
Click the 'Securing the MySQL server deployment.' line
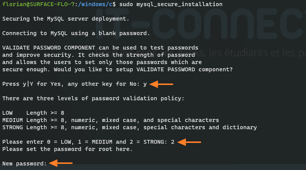[66, 19]
